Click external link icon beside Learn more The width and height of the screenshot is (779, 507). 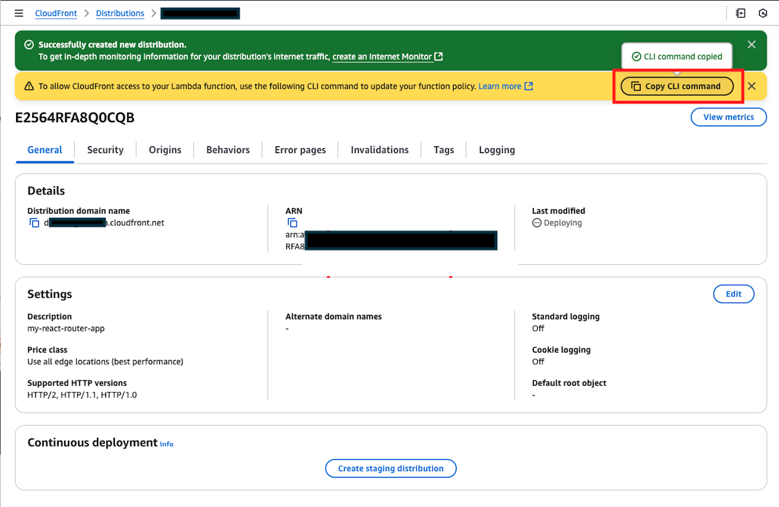pos(528,86)
